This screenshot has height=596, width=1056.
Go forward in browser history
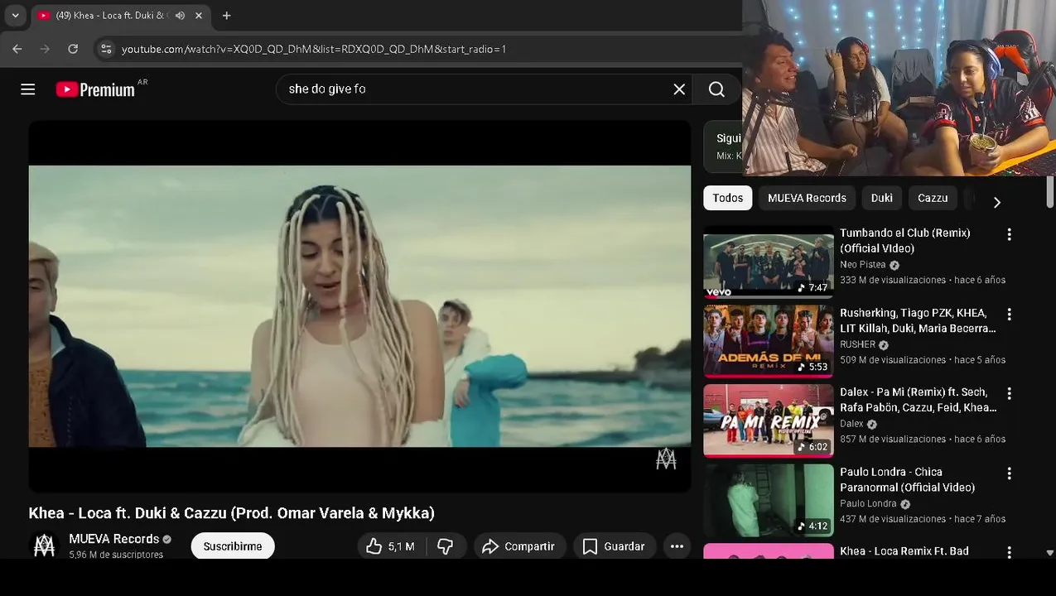click(45, 49)
